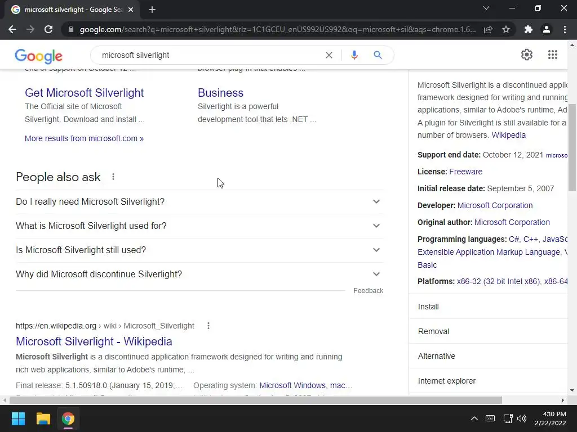The image size is (577, 432).
Task: Open Original author Microsoft Corporation link
Action: tap(512, 222)
